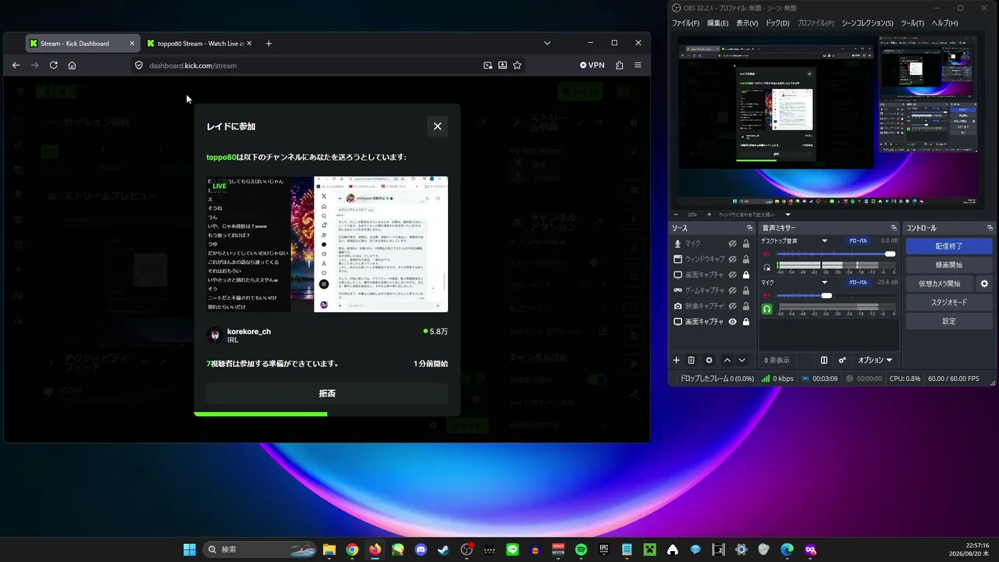The image size is (999, 562).
Task: Float the ソース dock panel
Action: [x=749, y=228]
